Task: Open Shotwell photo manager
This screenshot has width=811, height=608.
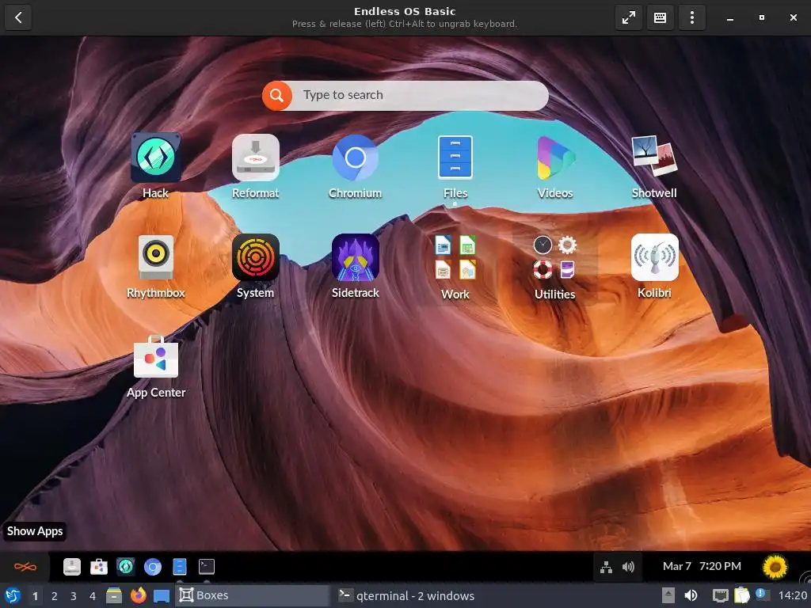Action: 654,156
